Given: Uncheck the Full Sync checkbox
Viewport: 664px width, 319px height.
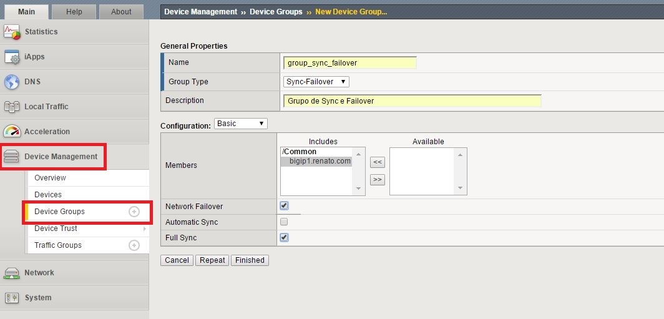Looking at the screenshot, I should pyautogui.click(x=284, y=237).
